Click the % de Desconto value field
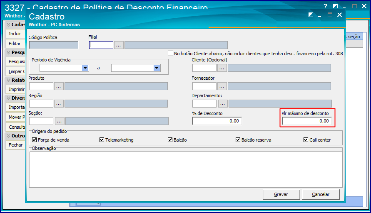Viewport: 371px width, 213px height. click(x=217, y=121)
